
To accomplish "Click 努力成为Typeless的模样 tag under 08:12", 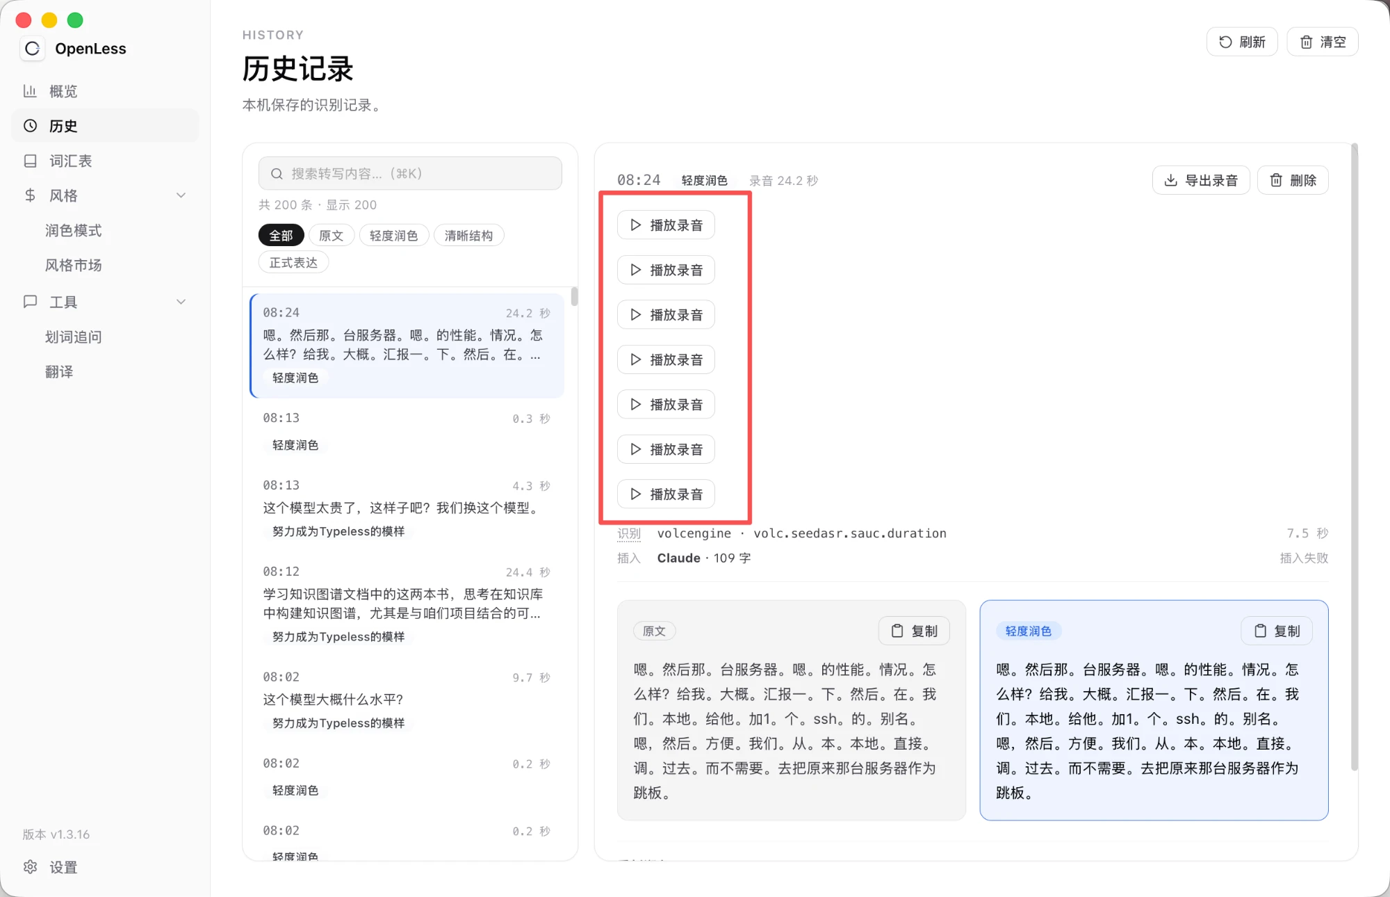I will (x=338, y=636).
